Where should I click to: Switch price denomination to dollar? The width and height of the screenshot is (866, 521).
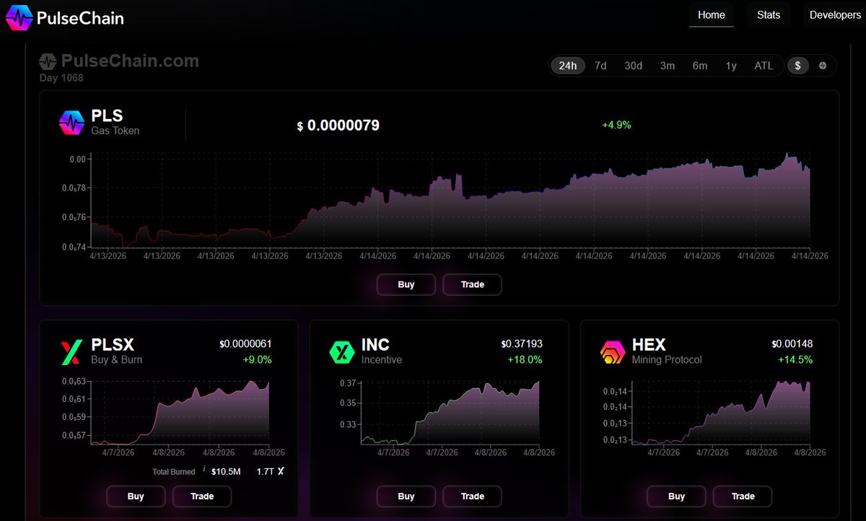click(x=797, y=66)
